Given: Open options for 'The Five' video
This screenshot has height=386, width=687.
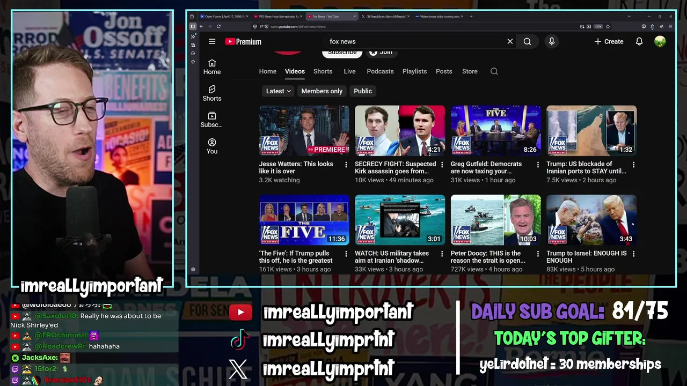Looking at the screenshot, I should click(346, 254).
